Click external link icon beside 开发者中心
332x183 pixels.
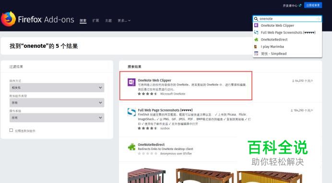(x=300, y=5)
